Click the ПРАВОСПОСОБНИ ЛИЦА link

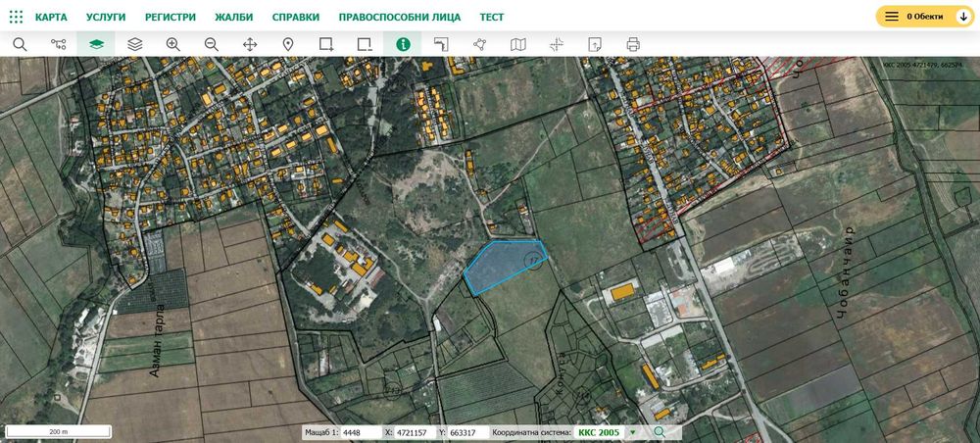399,18
